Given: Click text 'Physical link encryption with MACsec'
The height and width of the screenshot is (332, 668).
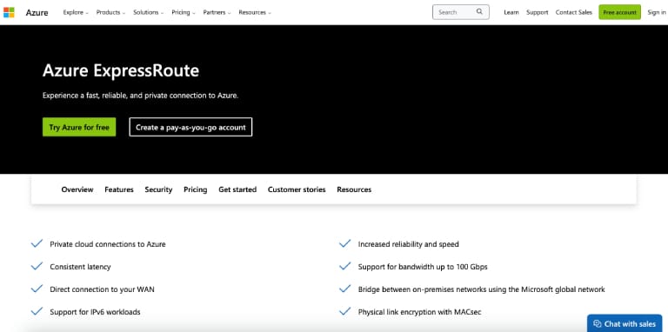Looking at the screenshot, I should tap(419, 312).
